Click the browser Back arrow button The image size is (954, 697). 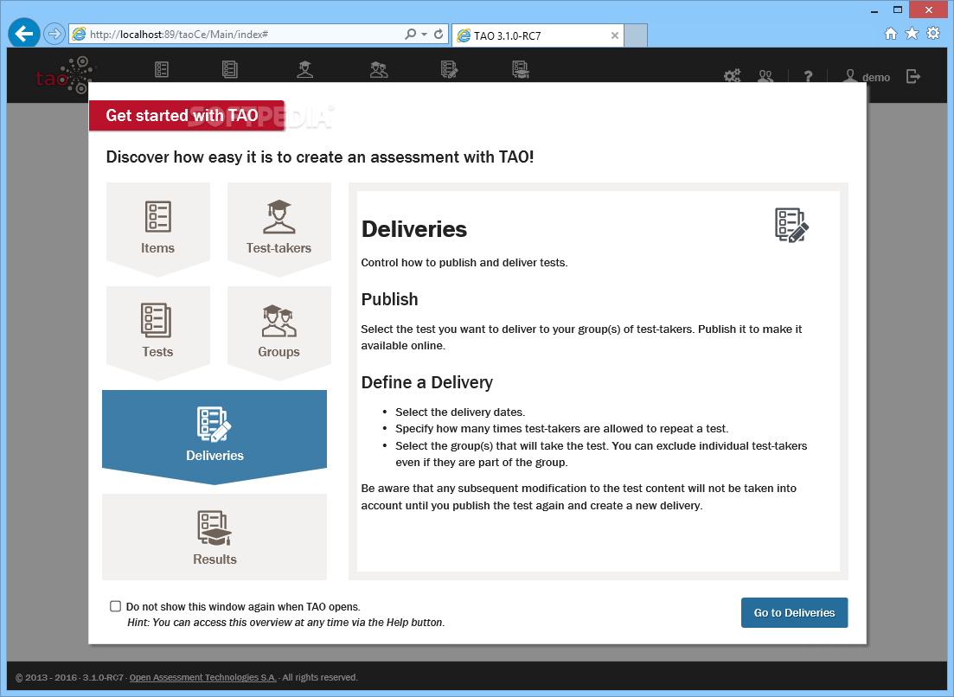(24, 34)
